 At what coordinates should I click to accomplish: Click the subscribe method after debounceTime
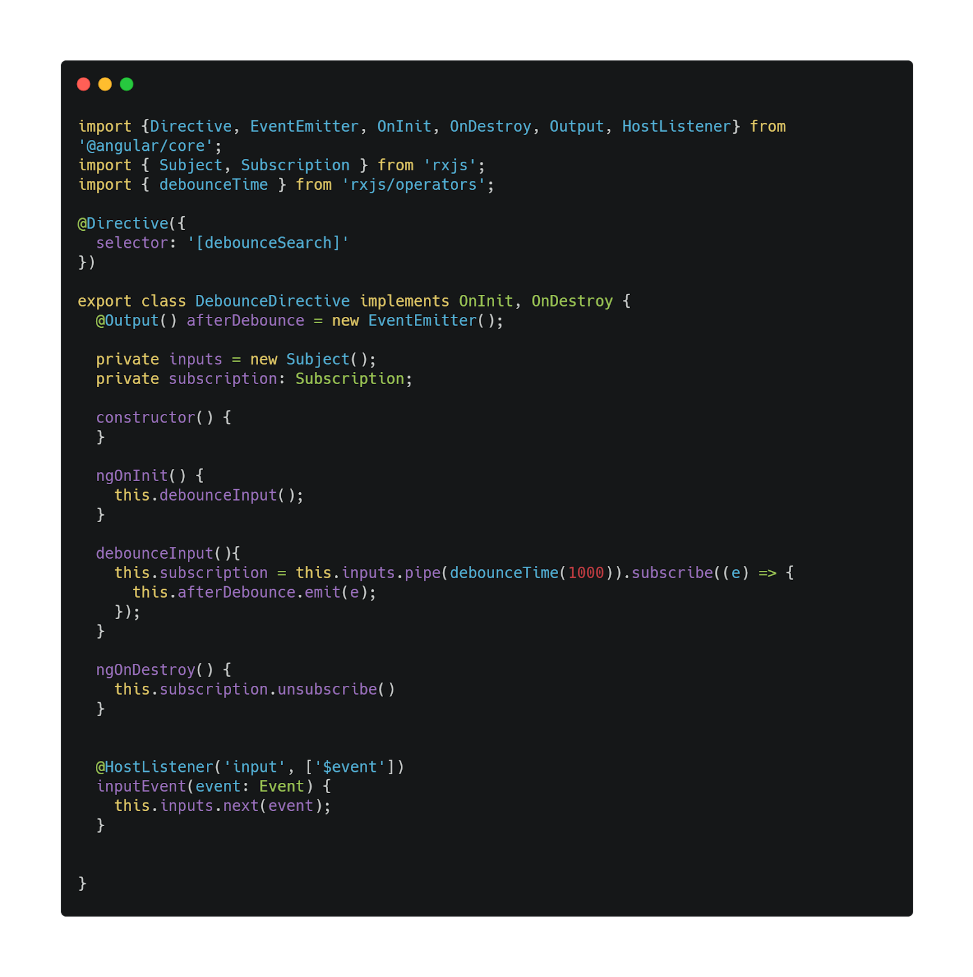coord(672,573)
